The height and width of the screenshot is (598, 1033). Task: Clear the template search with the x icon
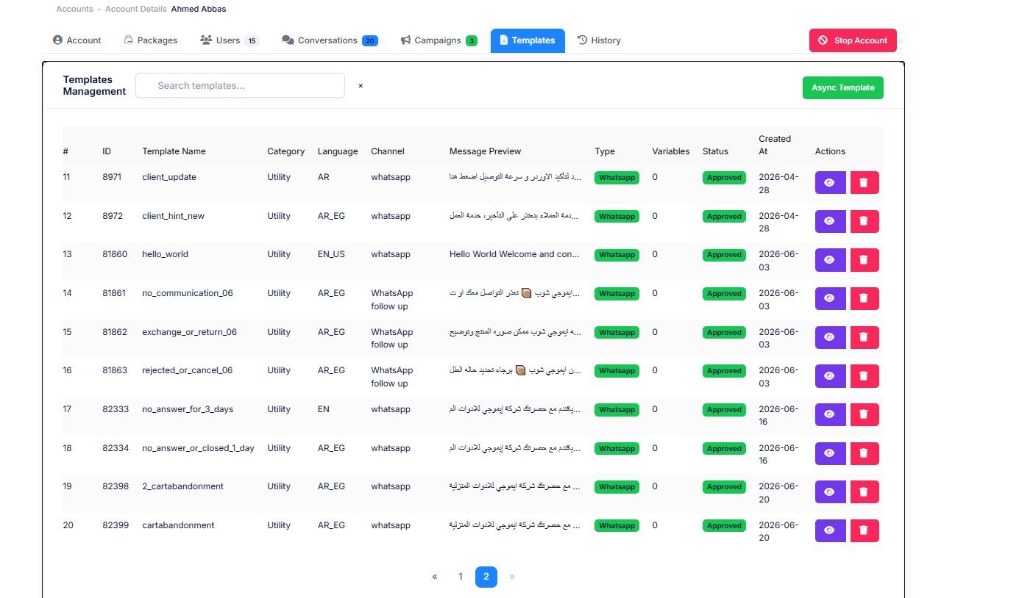[x=361, y=86]
